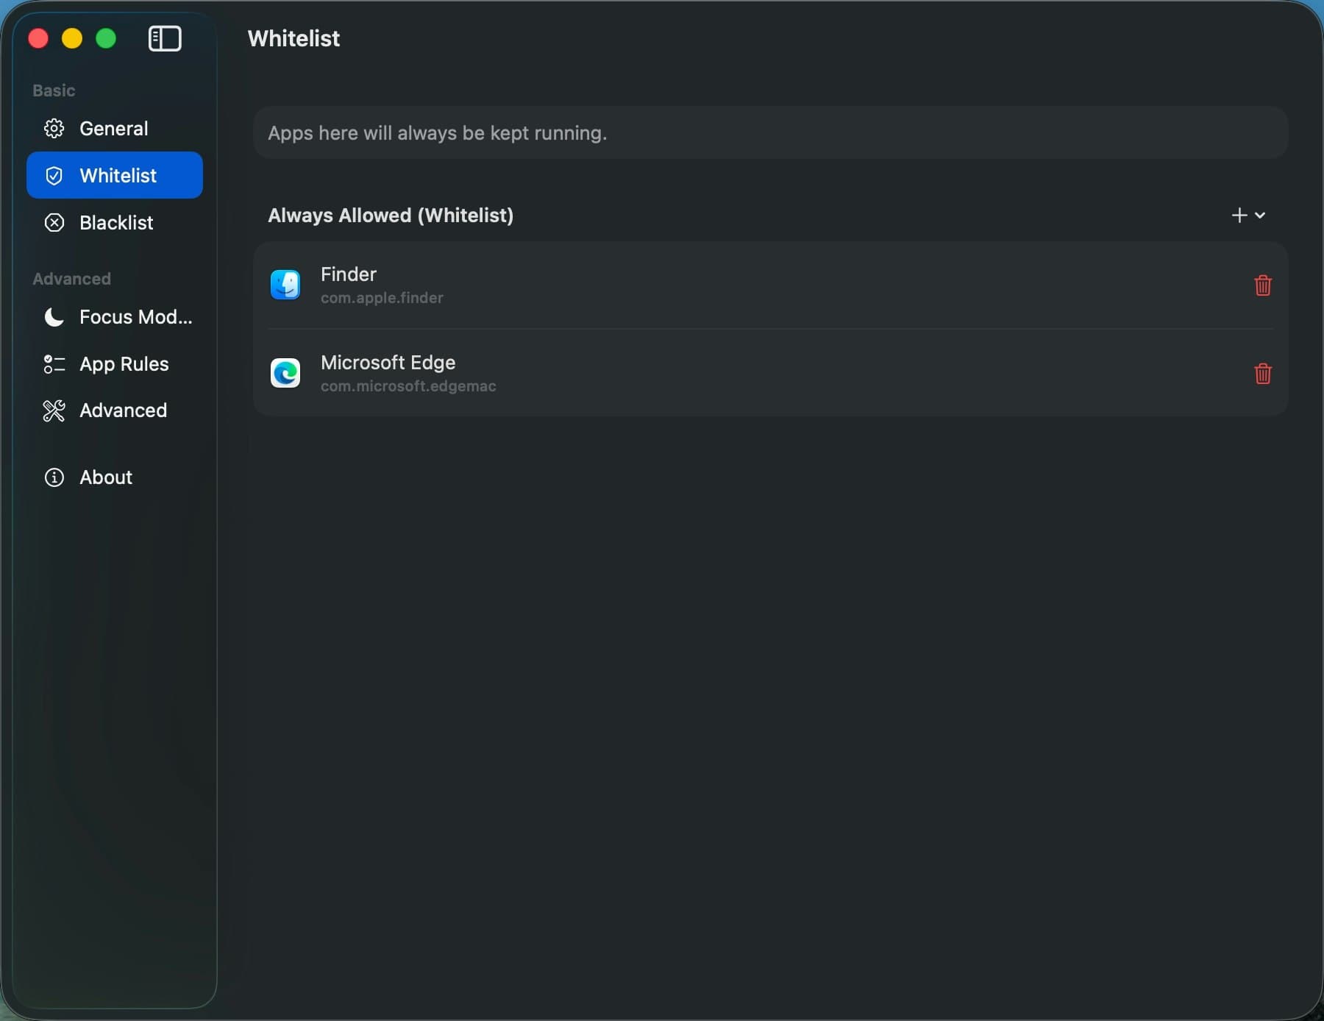Viewport: 1324px width, 1021px height.
Task: Open the add app plus dropdown
Action: (x=1248, y=216)
